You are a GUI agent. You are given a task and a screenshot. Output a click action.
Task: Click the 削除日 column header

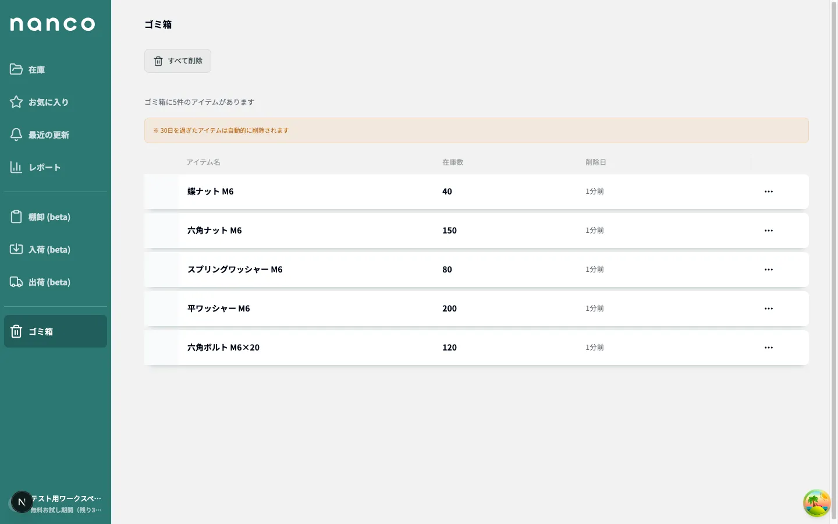point(596,162)
